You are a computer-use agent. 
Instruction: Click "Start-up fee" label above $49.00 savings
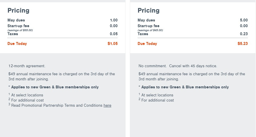point(148,26)
